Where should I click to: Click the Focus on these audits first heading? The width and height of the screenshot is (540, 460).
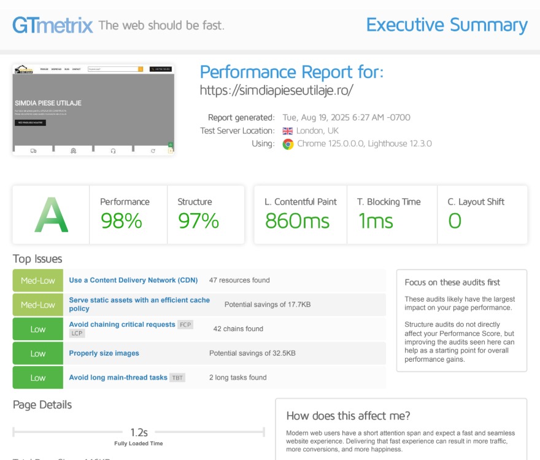(452, 283)
